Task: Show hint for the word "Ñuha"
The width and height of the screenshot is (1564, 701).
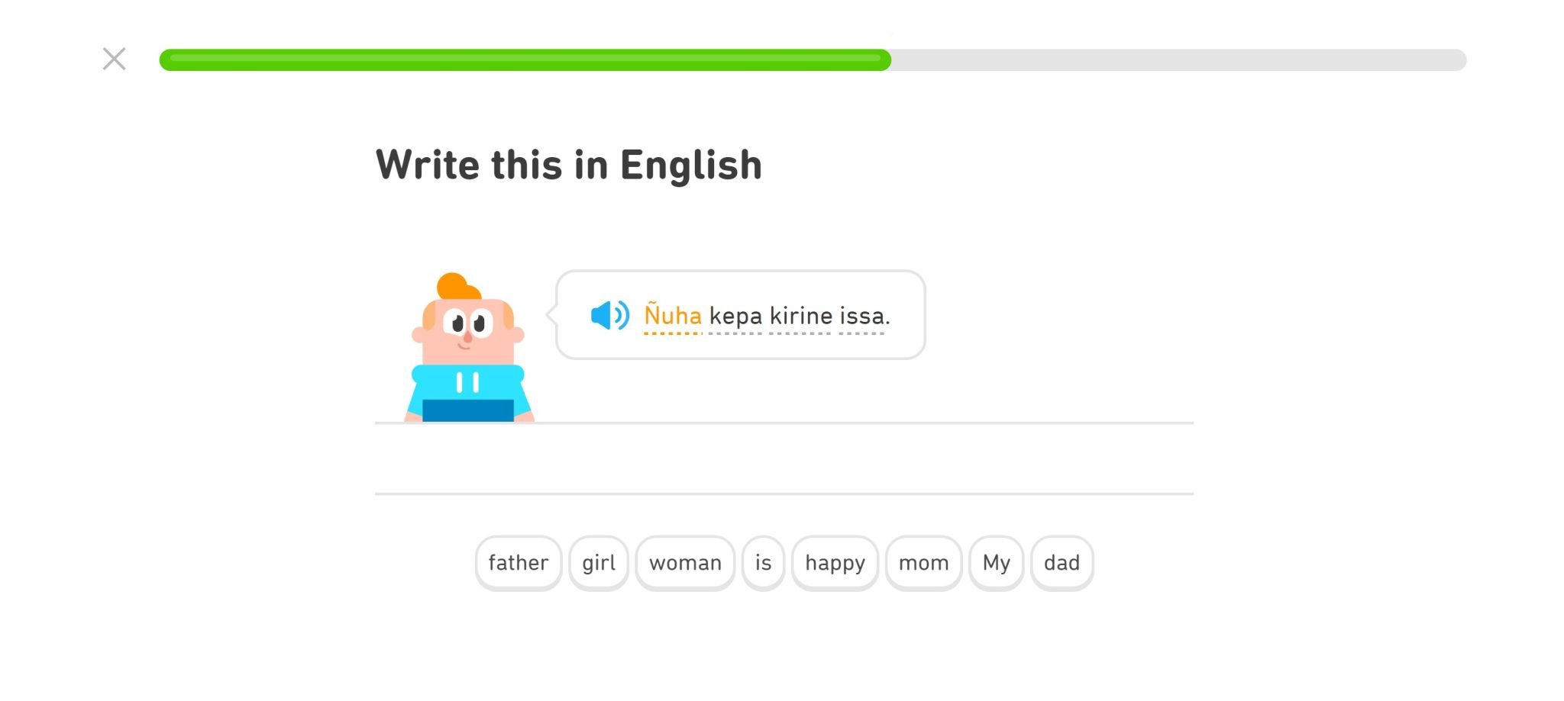Action: (673, 316)
